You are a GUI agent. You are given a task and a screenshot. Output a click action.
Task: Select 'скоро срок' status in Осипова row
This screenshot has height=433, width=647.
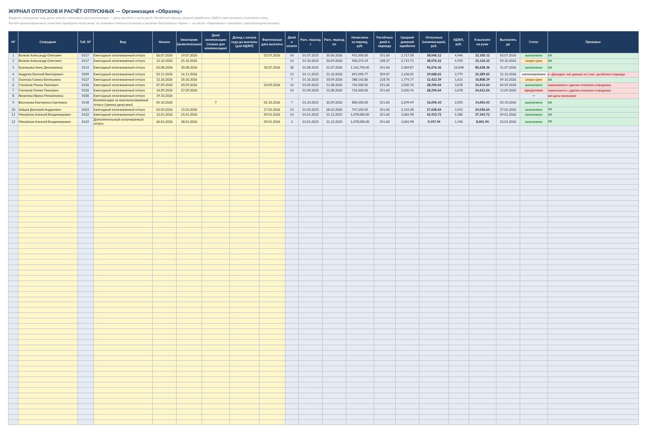(x=534, y=80)
